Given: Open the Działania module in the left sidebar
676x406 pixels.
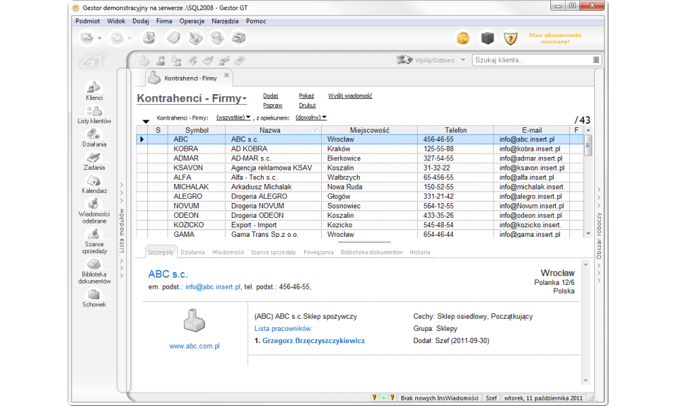Looking at the screenshot, I should (94, 138).
